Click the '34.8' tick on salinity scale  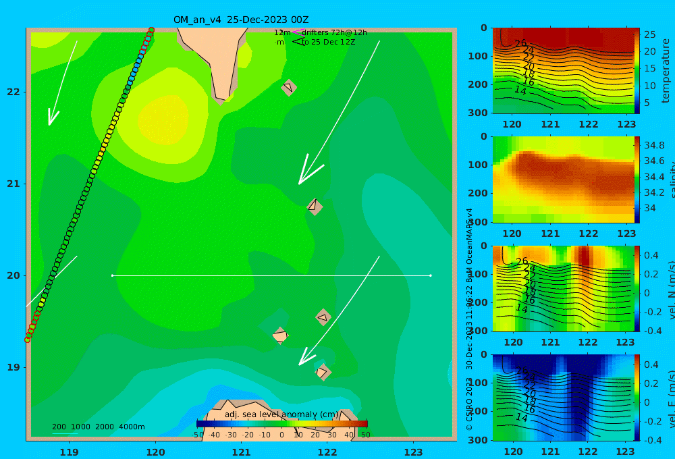[654, 145]
